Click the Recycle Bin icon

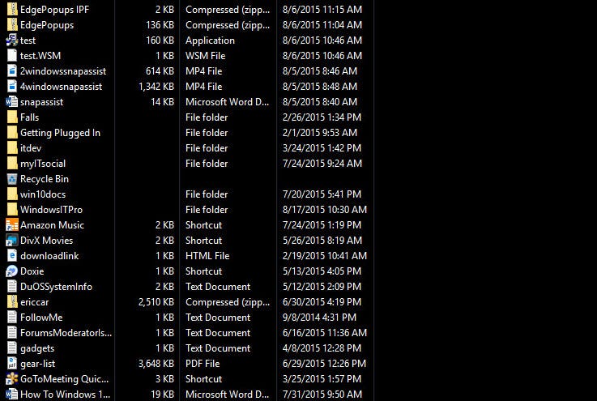pos(11,179)
